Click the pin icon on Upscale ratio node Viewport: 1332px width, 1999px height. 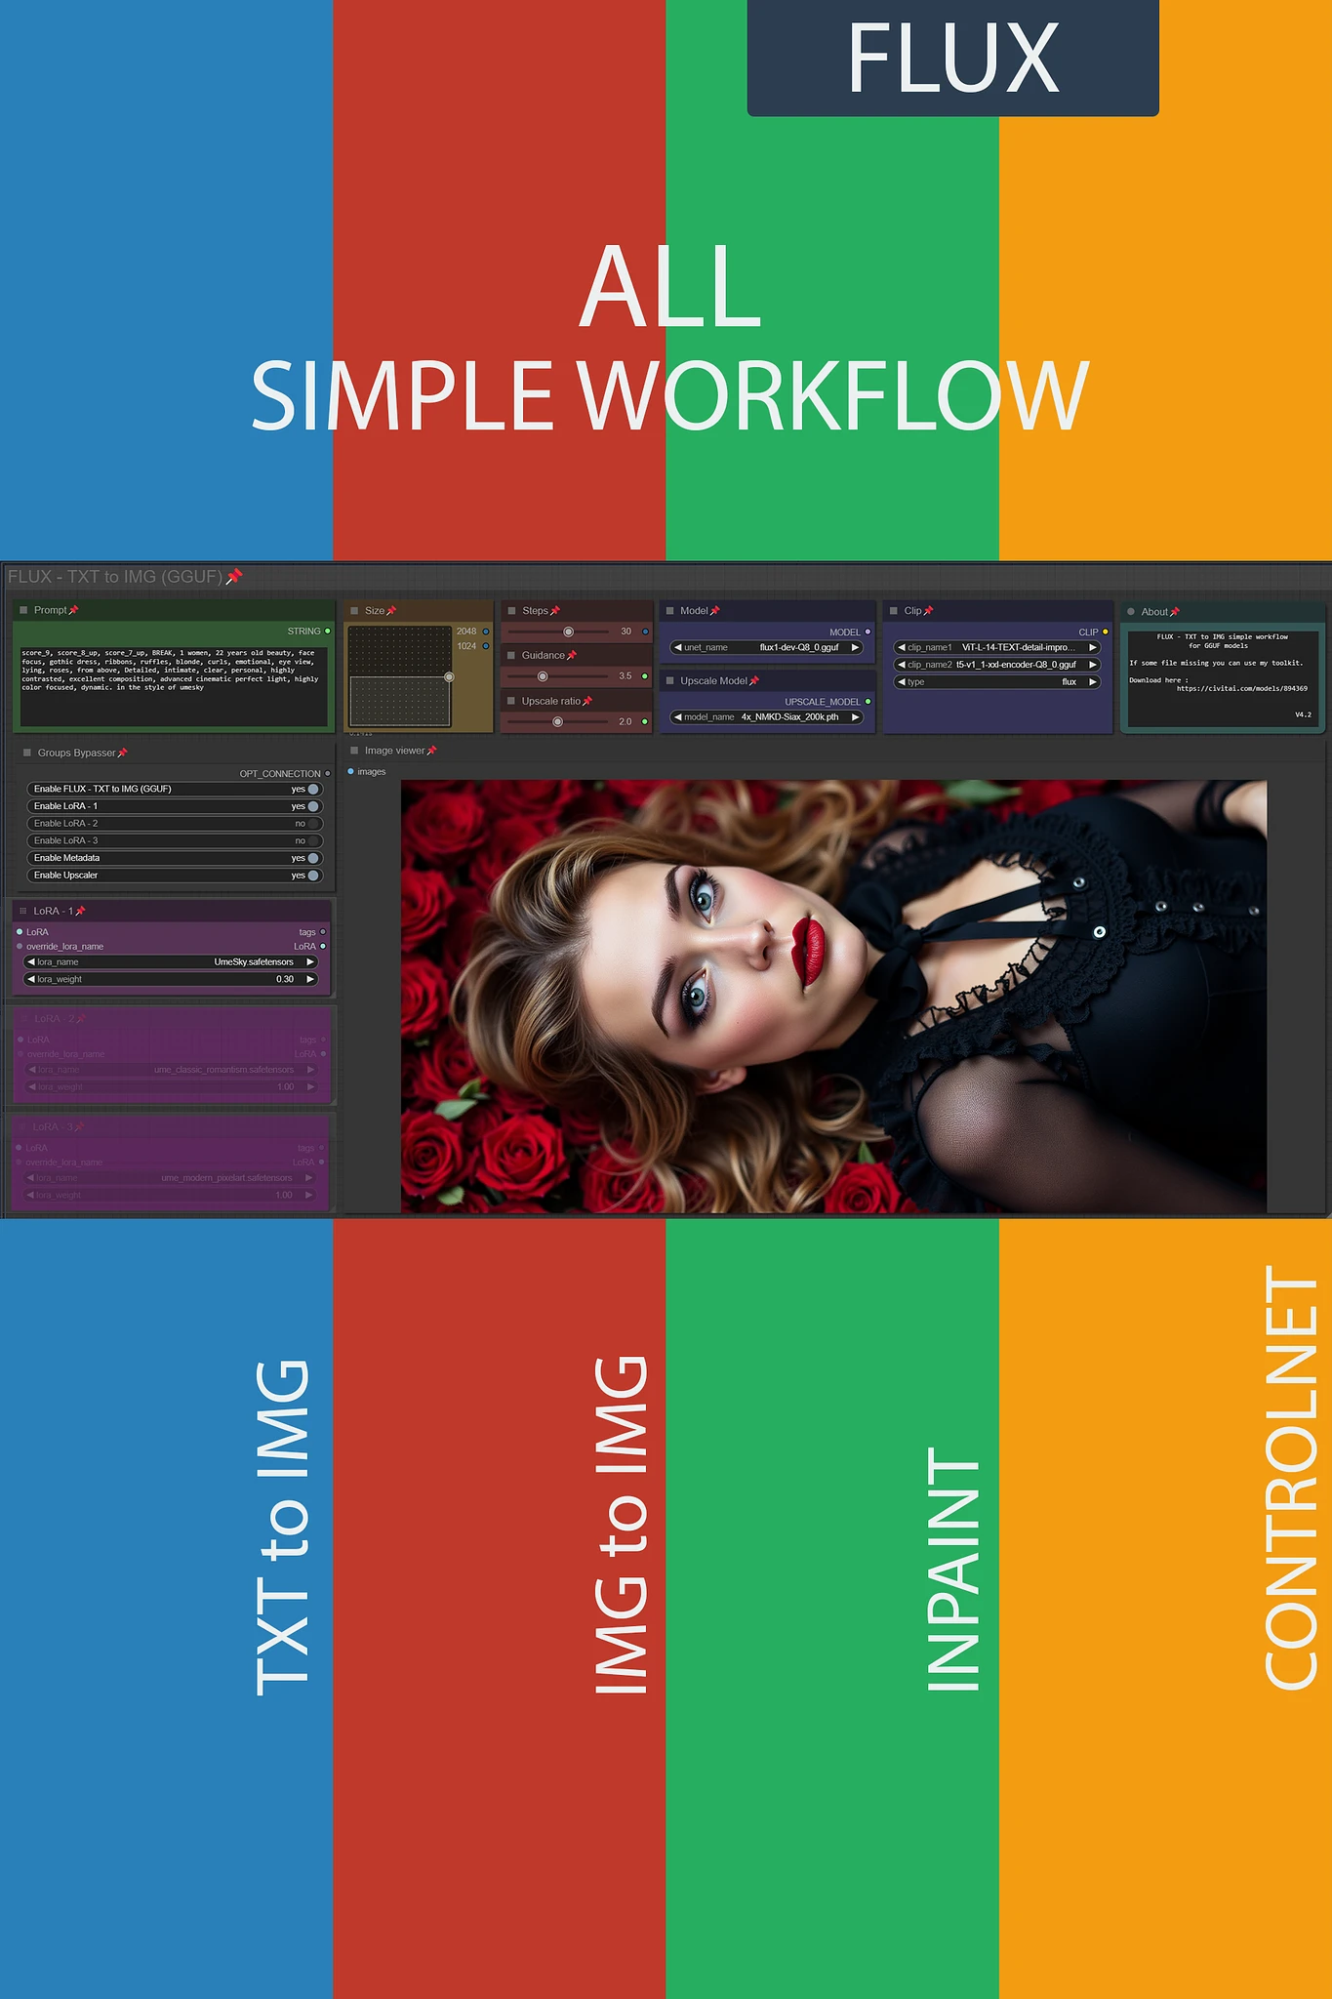pyautogui.click(x=587, y=702)
